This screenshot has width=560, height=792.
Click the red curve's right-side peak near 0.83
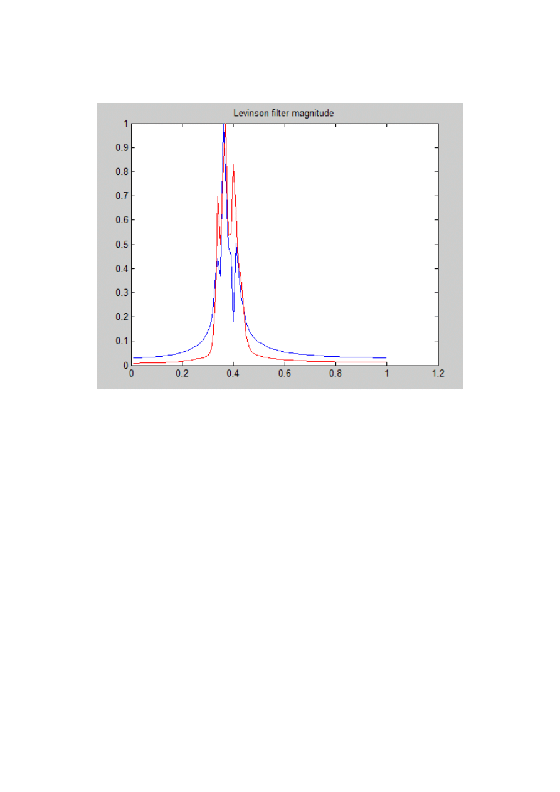coord(233,166)
